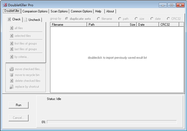Click the move checked files folder icon
187x131 pixels.
12,69
